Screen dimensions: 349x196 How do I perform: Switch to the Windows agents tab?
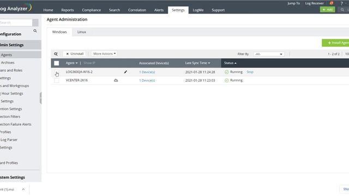[x=59, y=32]
